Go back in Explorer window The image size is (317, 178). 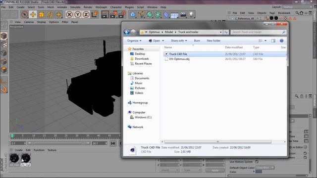point(127,32)
